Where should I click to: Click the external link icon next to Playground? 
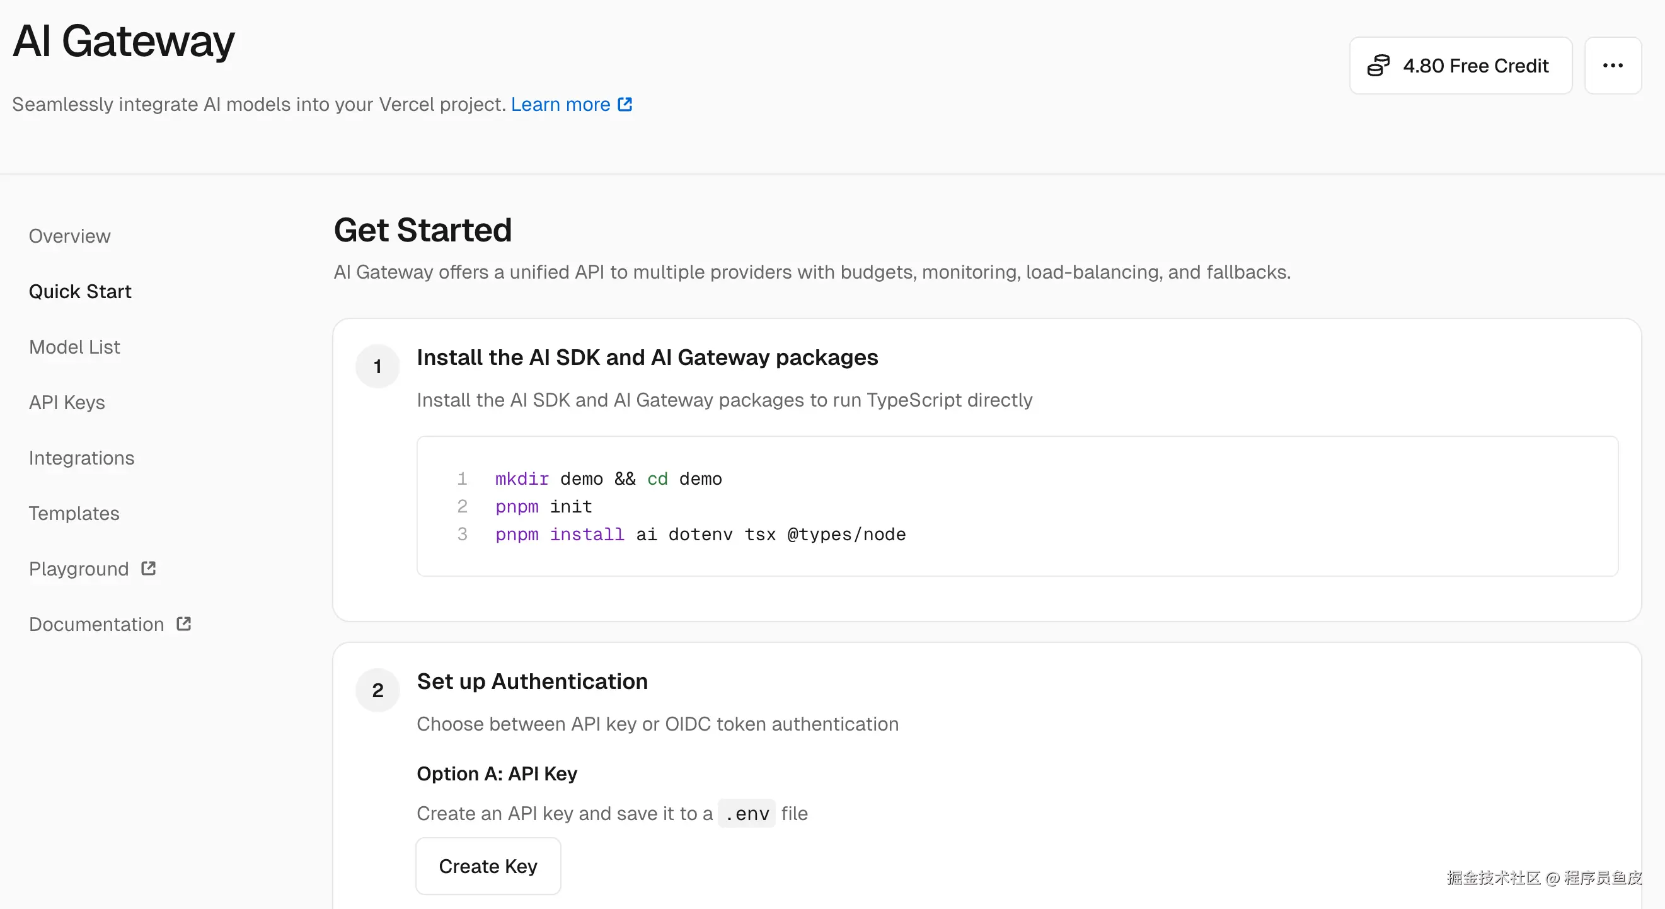pos(149,569)
